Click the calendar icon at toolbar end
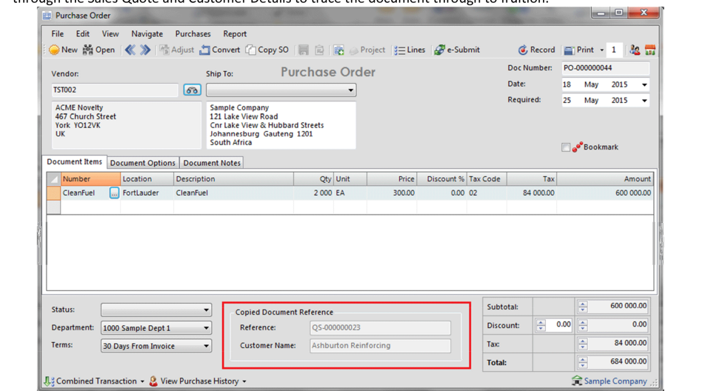 (x=650, y=50)
